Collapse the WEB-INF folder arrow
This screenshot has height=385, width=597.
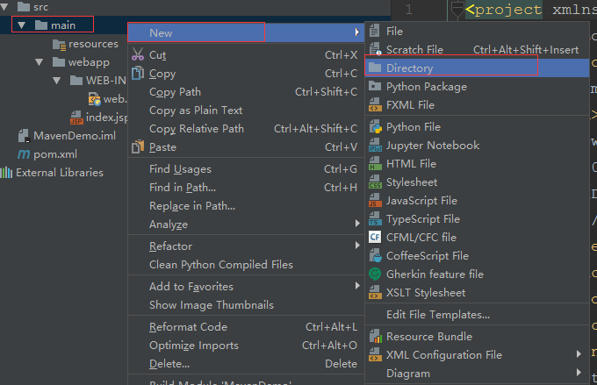[x=57, y=81]
